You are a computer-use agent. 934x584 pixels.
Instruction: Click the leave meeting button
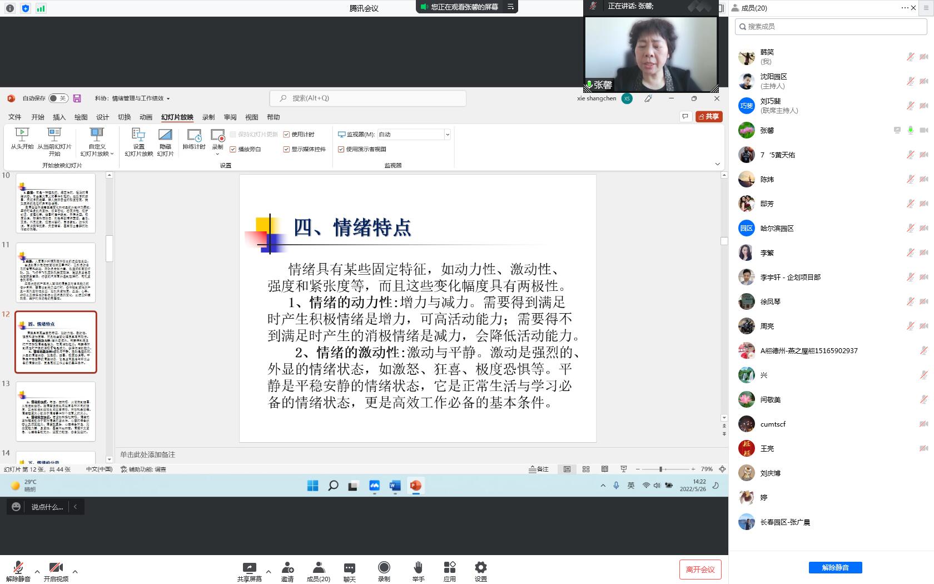click(700, 569)
